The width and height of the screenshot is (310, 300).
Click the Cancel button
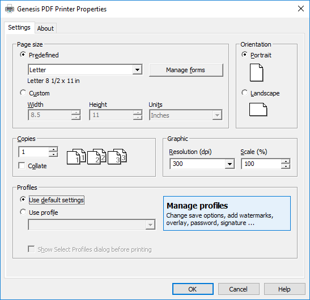pyautogui.click(x=239, y=289)
